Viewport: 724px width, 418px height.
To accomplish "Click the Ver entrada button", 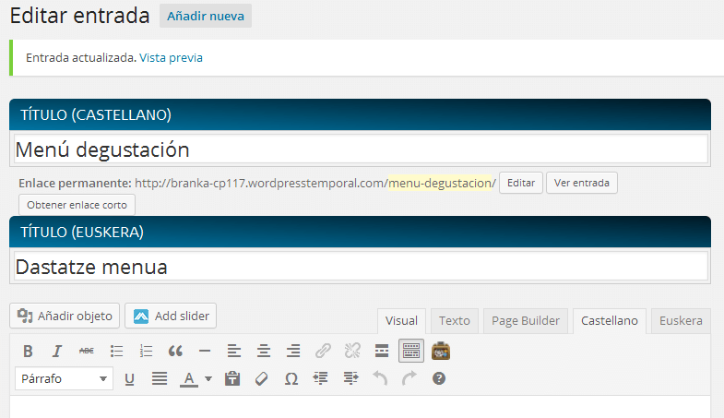I will pyautogui.click(x=582, y=183).
